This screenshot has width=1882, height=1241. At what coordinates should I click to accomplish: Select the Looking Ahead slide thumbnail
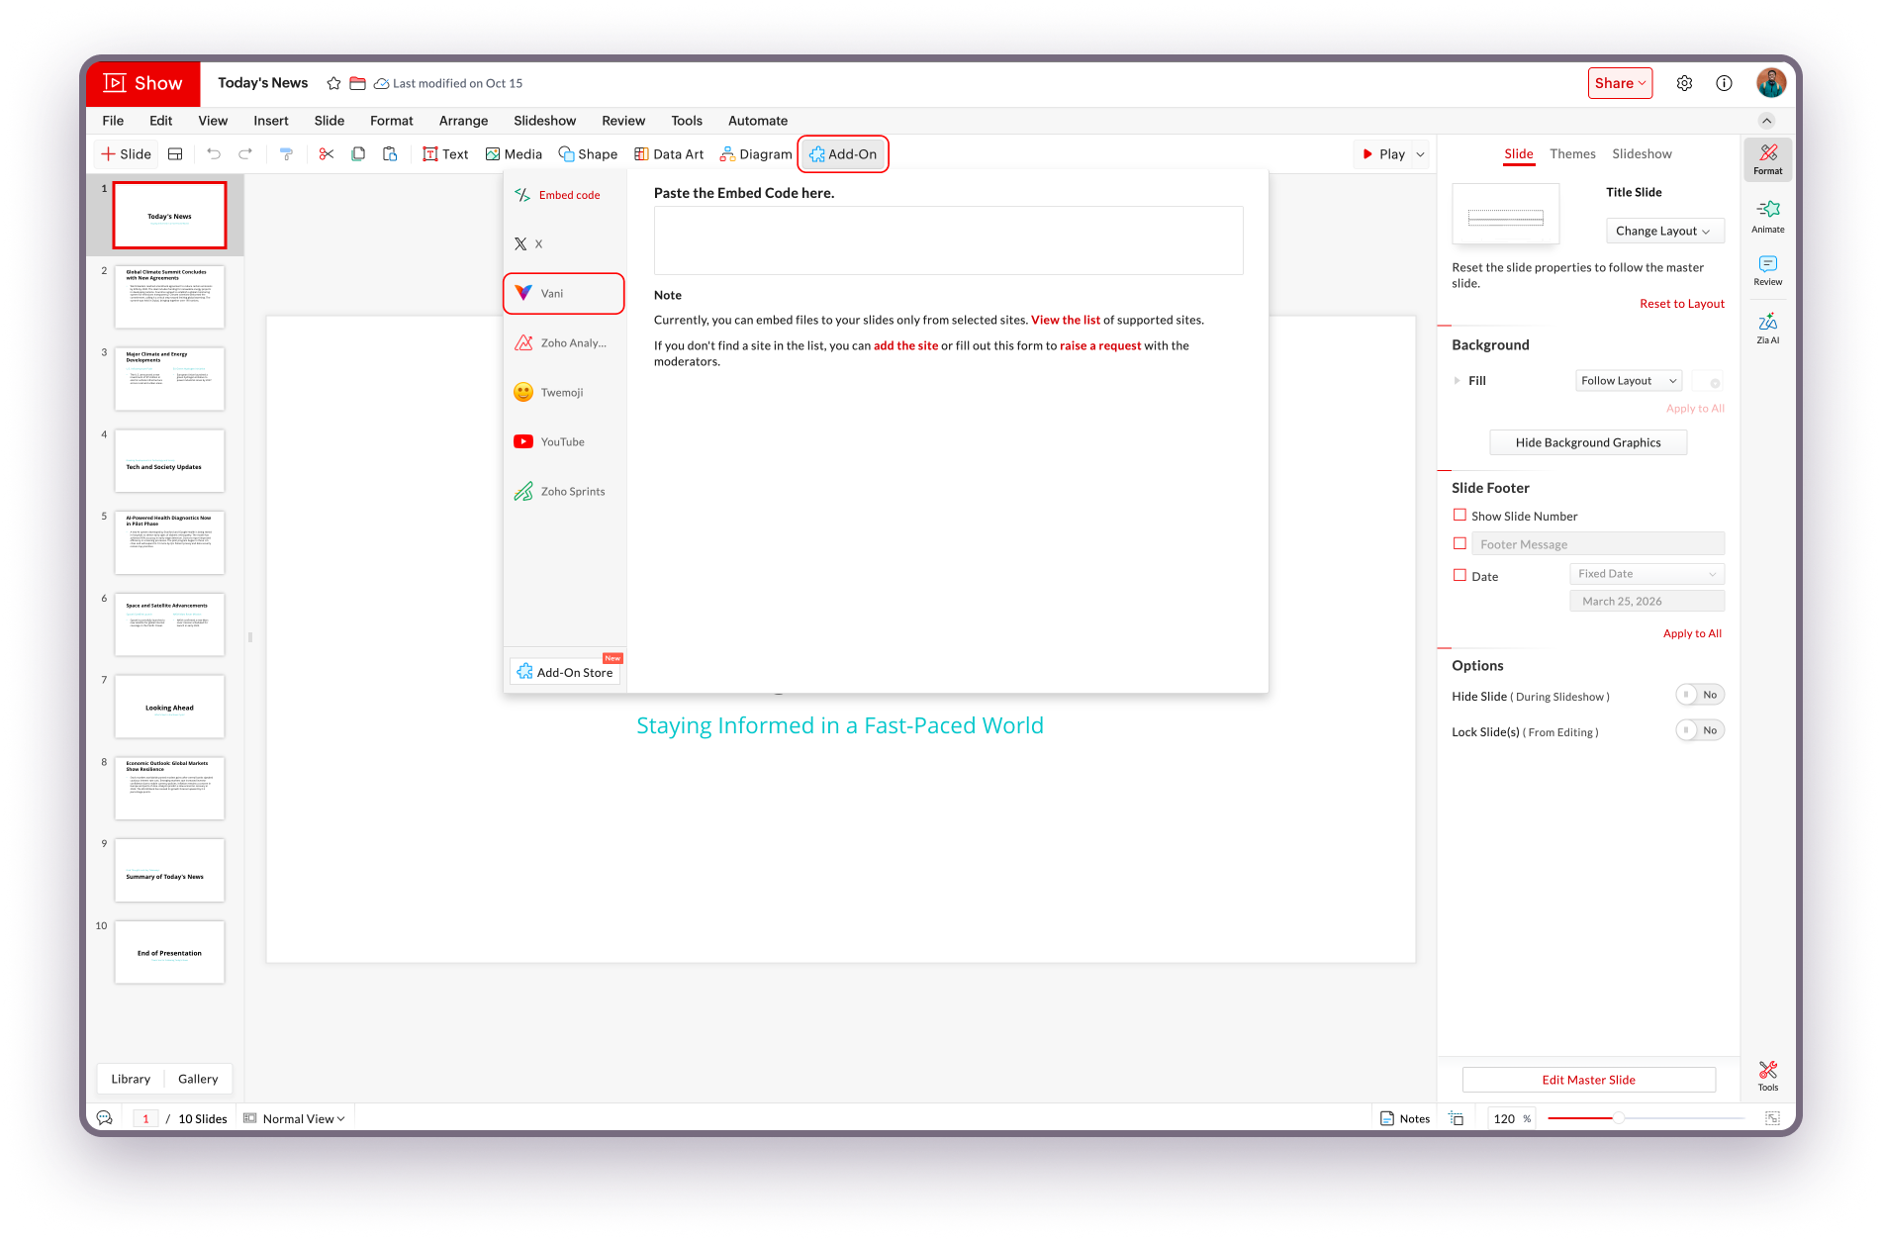point(169,707)
